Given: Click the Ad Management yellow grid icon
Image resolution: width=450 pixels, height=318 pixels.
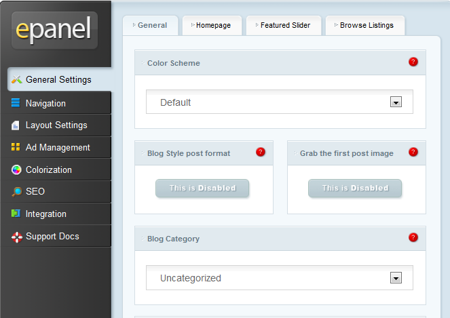Looking at the screenshot, I should pyautogui.click(x=16, y=147).
